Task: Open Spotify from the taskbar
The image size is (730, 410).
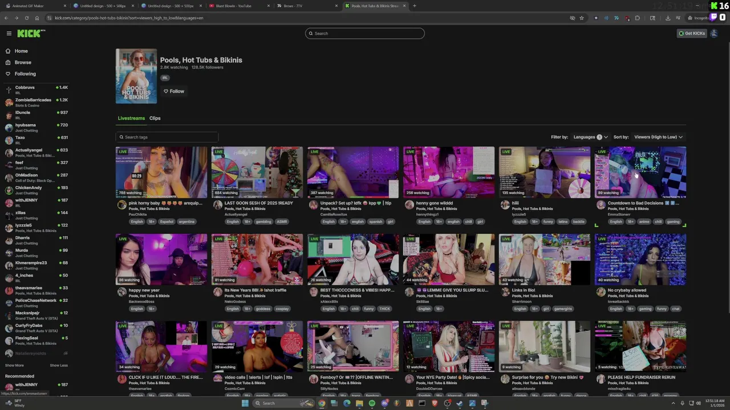Action: point(372,403)
